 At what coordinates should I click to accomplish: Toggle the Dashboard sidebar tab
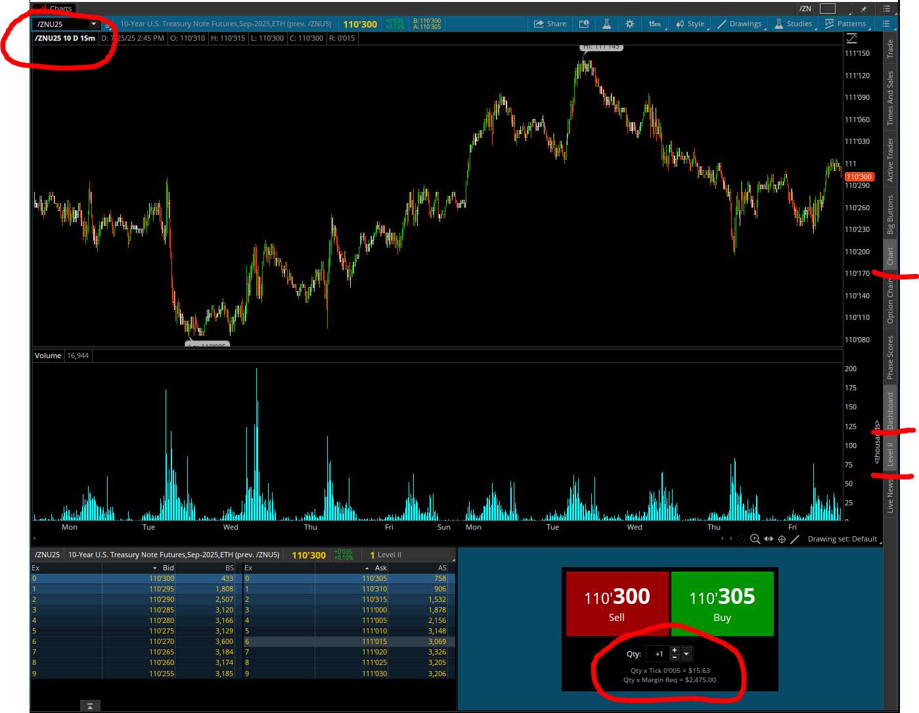point(890,411)
